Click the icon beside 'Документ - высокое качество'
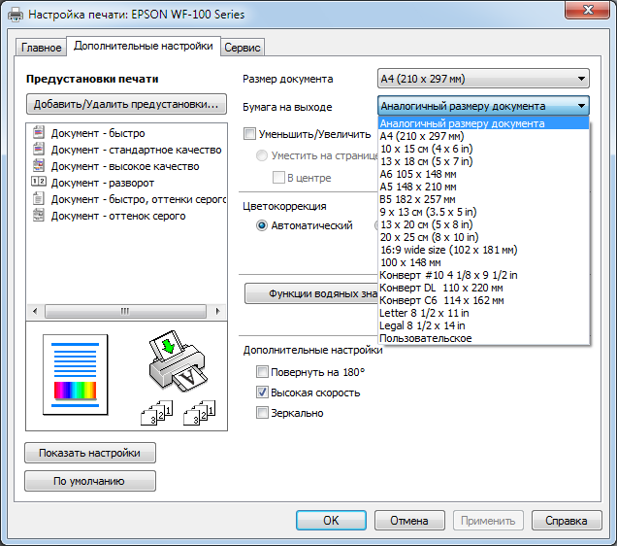 (x=39, y=166)
